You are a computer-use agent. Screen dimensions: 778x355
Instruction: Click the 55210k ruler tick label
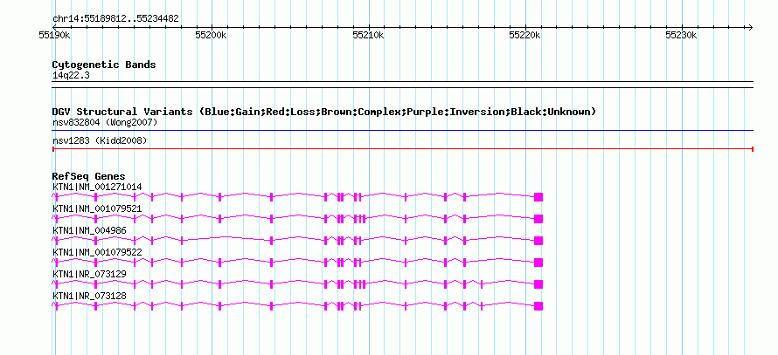368,35
